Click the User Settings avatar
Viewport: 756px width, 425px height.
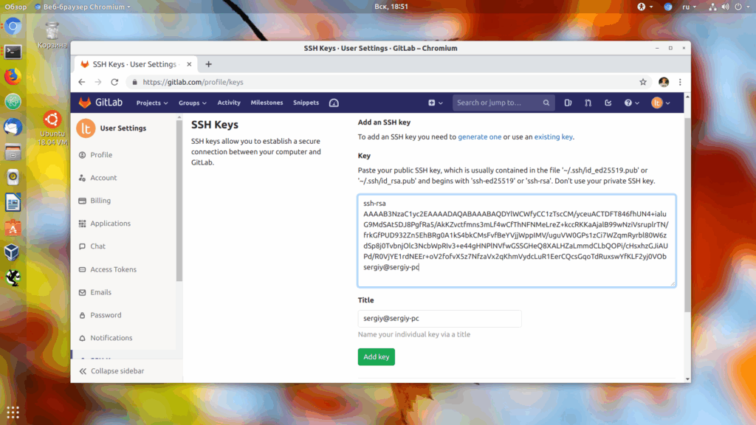[x=86, y=128]
